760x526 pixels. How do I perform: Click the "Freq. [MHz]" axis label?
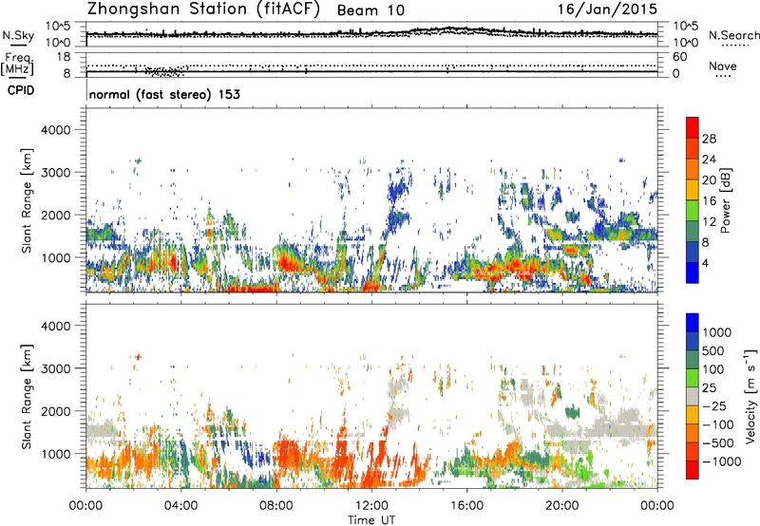click(x=17, y=64)
